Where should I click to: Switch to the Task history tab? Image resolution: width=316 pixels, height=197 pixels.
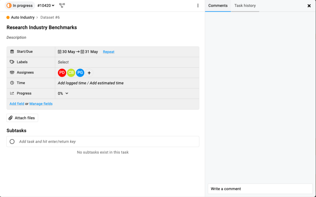point(245,6)
